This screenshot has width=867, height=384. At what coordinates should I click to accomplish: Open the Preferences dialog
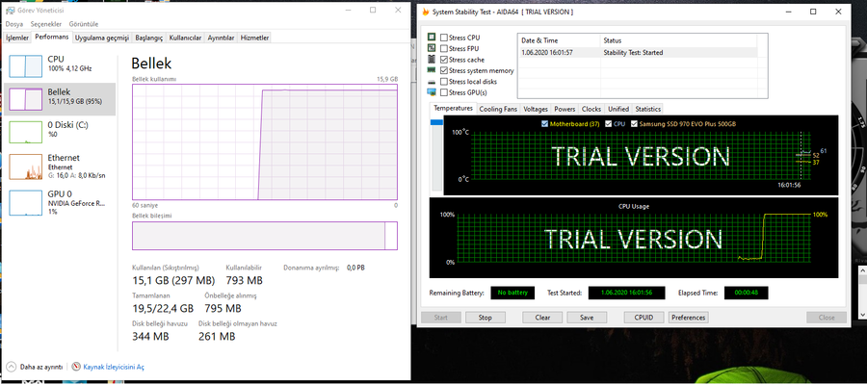point(689,318)
